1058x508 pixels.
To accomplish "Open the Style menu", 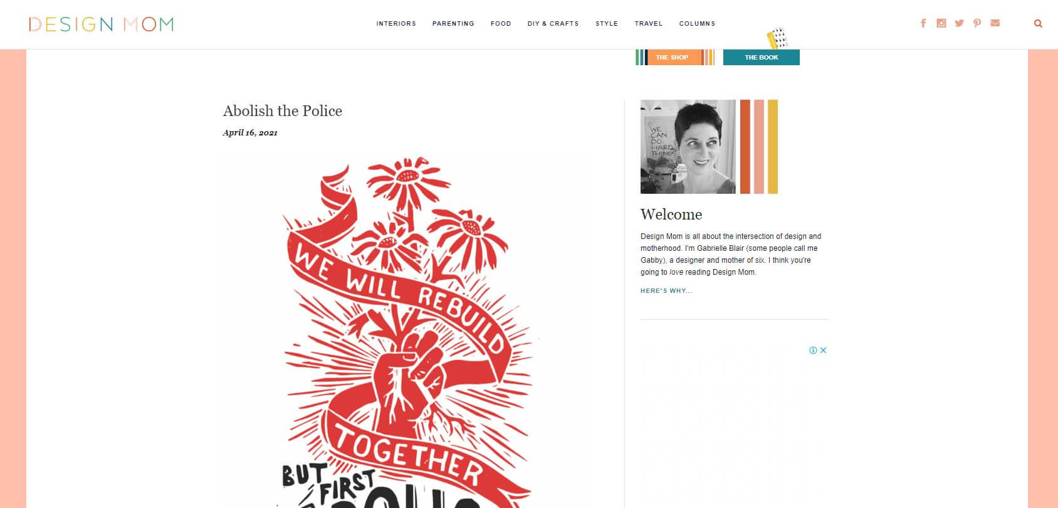I will point(607,24).
